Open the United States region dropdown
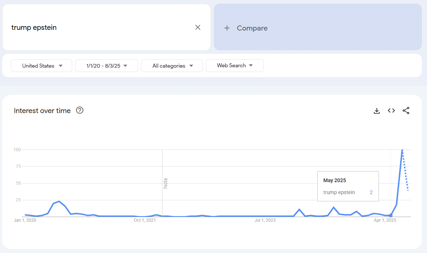427x253 pixels. pos(42,66)
